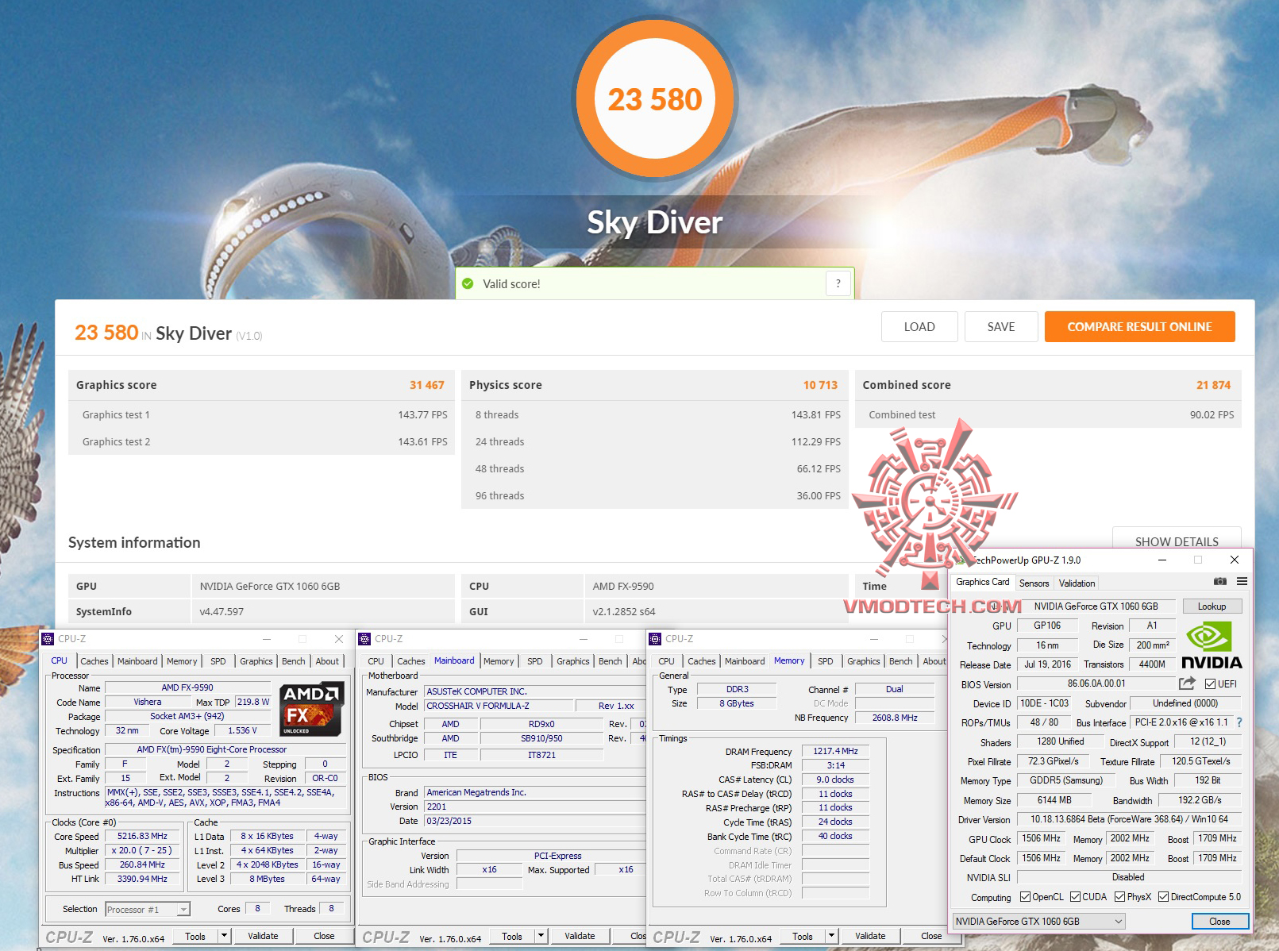Click the motherboard Model field CROSSHAIR V FORMULA-Z
This screenshot has width=1279, height=951.
[x=498, y=706]
